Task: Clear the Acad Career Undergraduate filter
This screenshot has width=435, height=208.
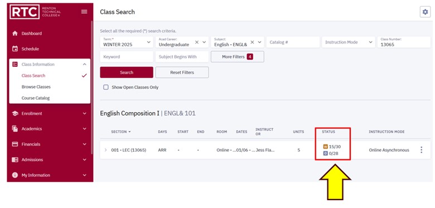Action: coord(197,42)
